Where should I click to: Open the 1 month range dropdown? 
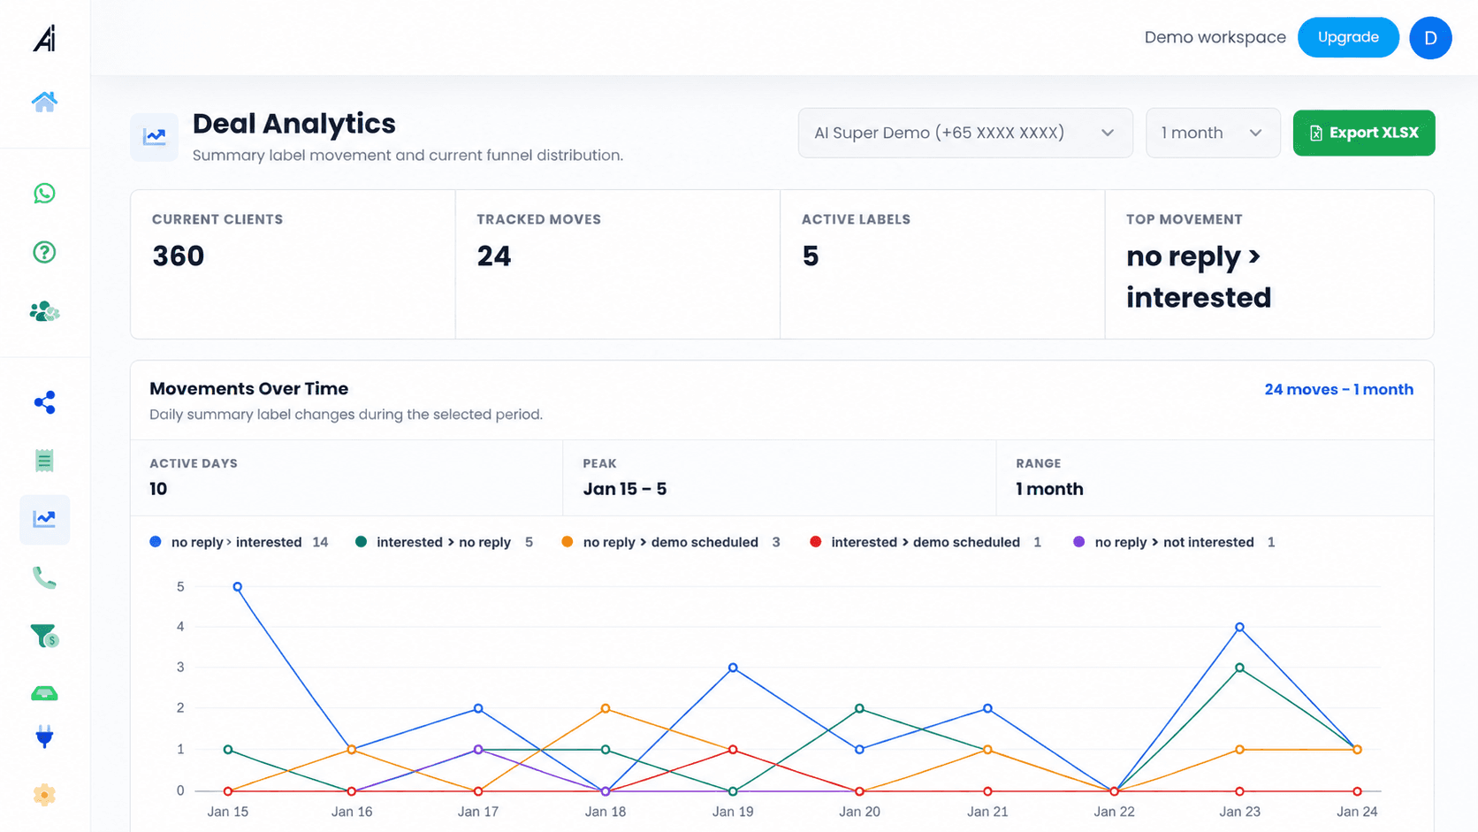tap(1213, 133)
